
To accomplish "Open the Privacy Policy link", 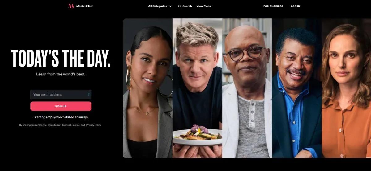I will tap(94, 125).
